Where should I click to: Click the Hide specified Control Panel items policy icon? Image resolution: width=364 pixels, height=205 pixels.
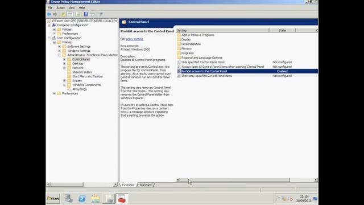(x=179, y=62)
